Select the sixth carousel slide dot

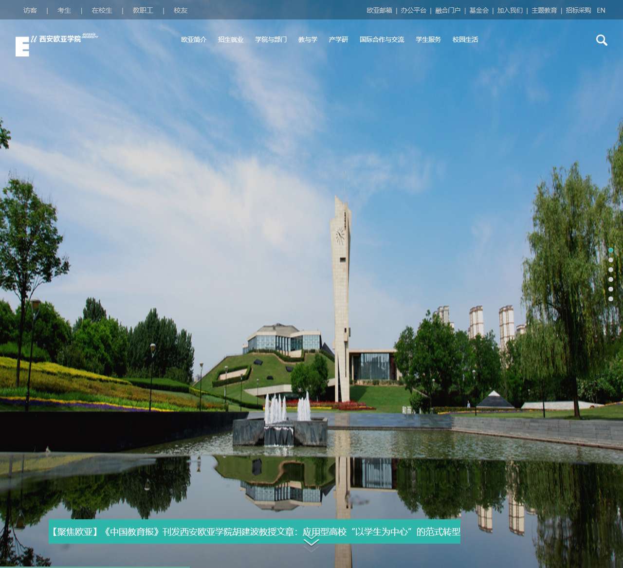[611, 299]
